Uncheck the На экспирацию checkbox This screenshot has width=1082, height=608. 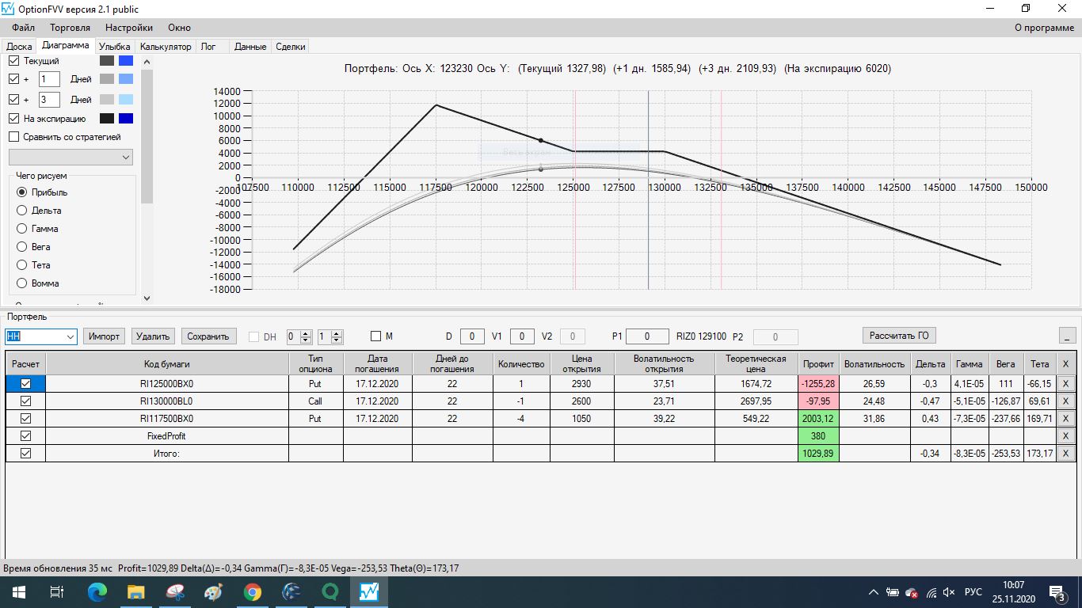tap(13, 119)
